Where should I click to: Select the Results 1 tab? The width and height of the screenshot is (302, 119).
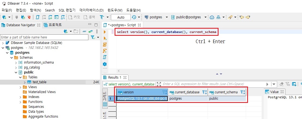pos(115,78)
